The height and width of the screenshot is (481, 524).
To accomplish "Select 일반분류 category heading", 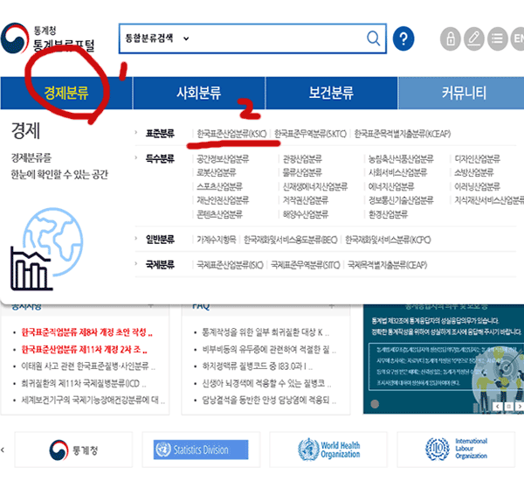I will [160, 240].
